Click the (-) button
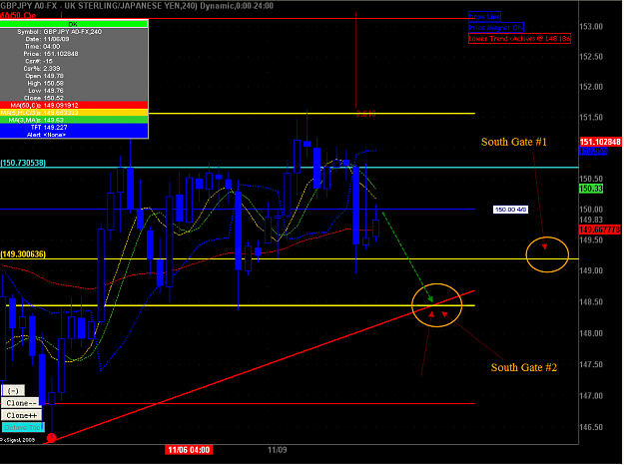This screenshot has width=624, height=465. (13, 390)
